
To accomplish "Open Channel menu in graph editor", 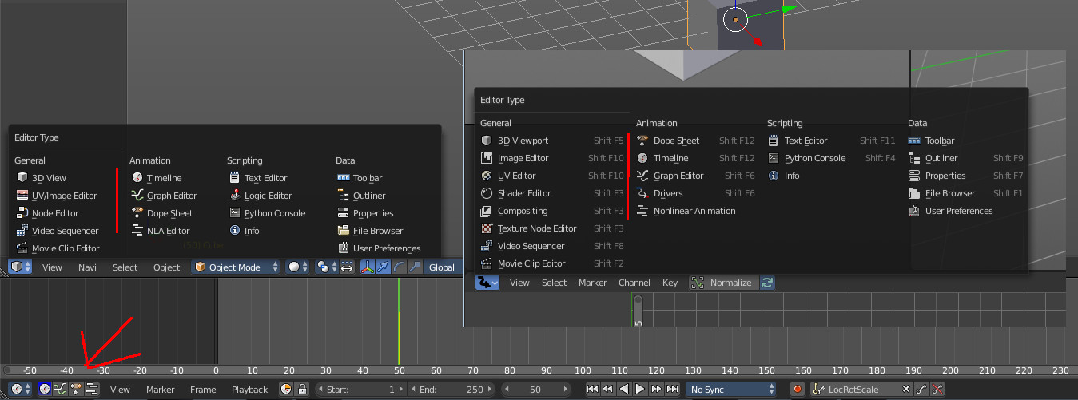I will click(634, 283).
